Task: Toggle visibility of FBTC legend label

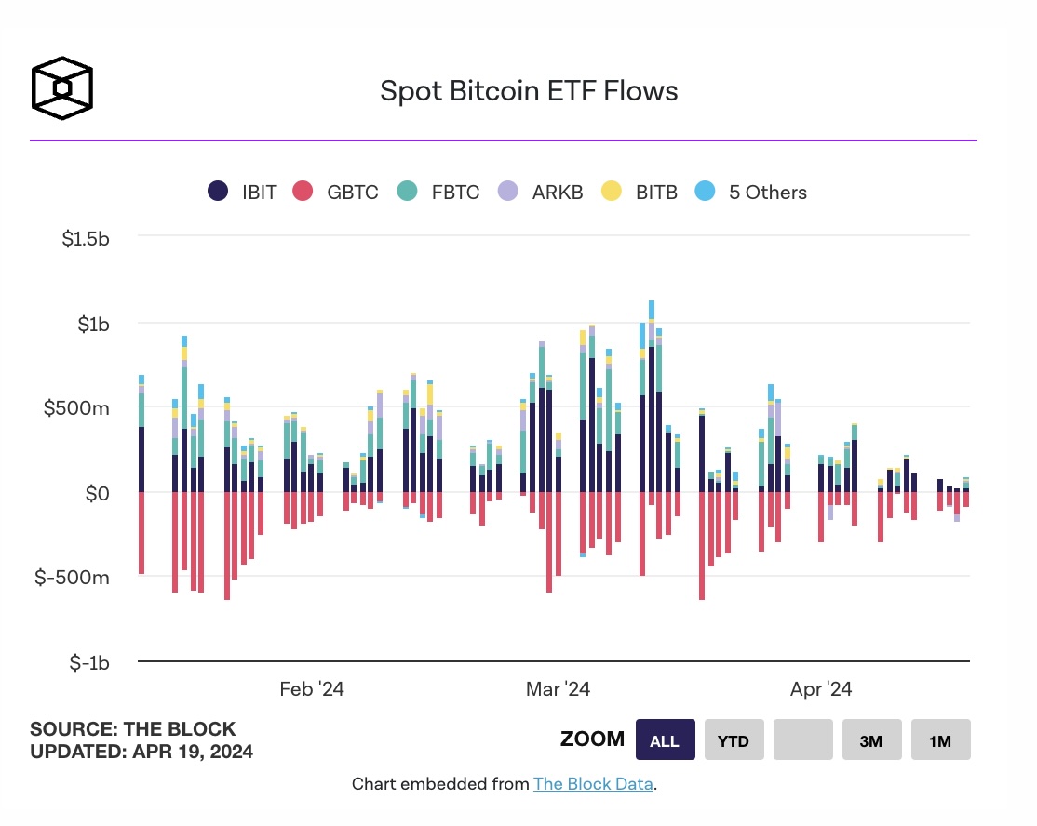Action: tap(456, 193)
